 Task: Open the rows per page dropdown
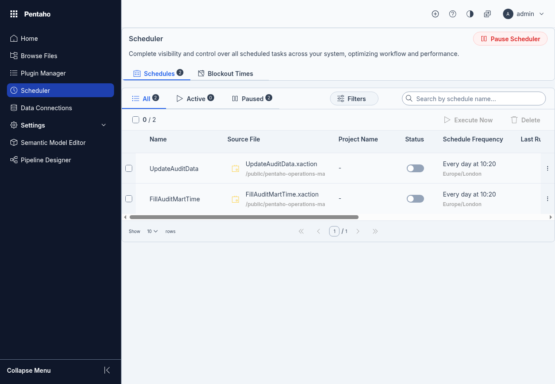[152, 231]
